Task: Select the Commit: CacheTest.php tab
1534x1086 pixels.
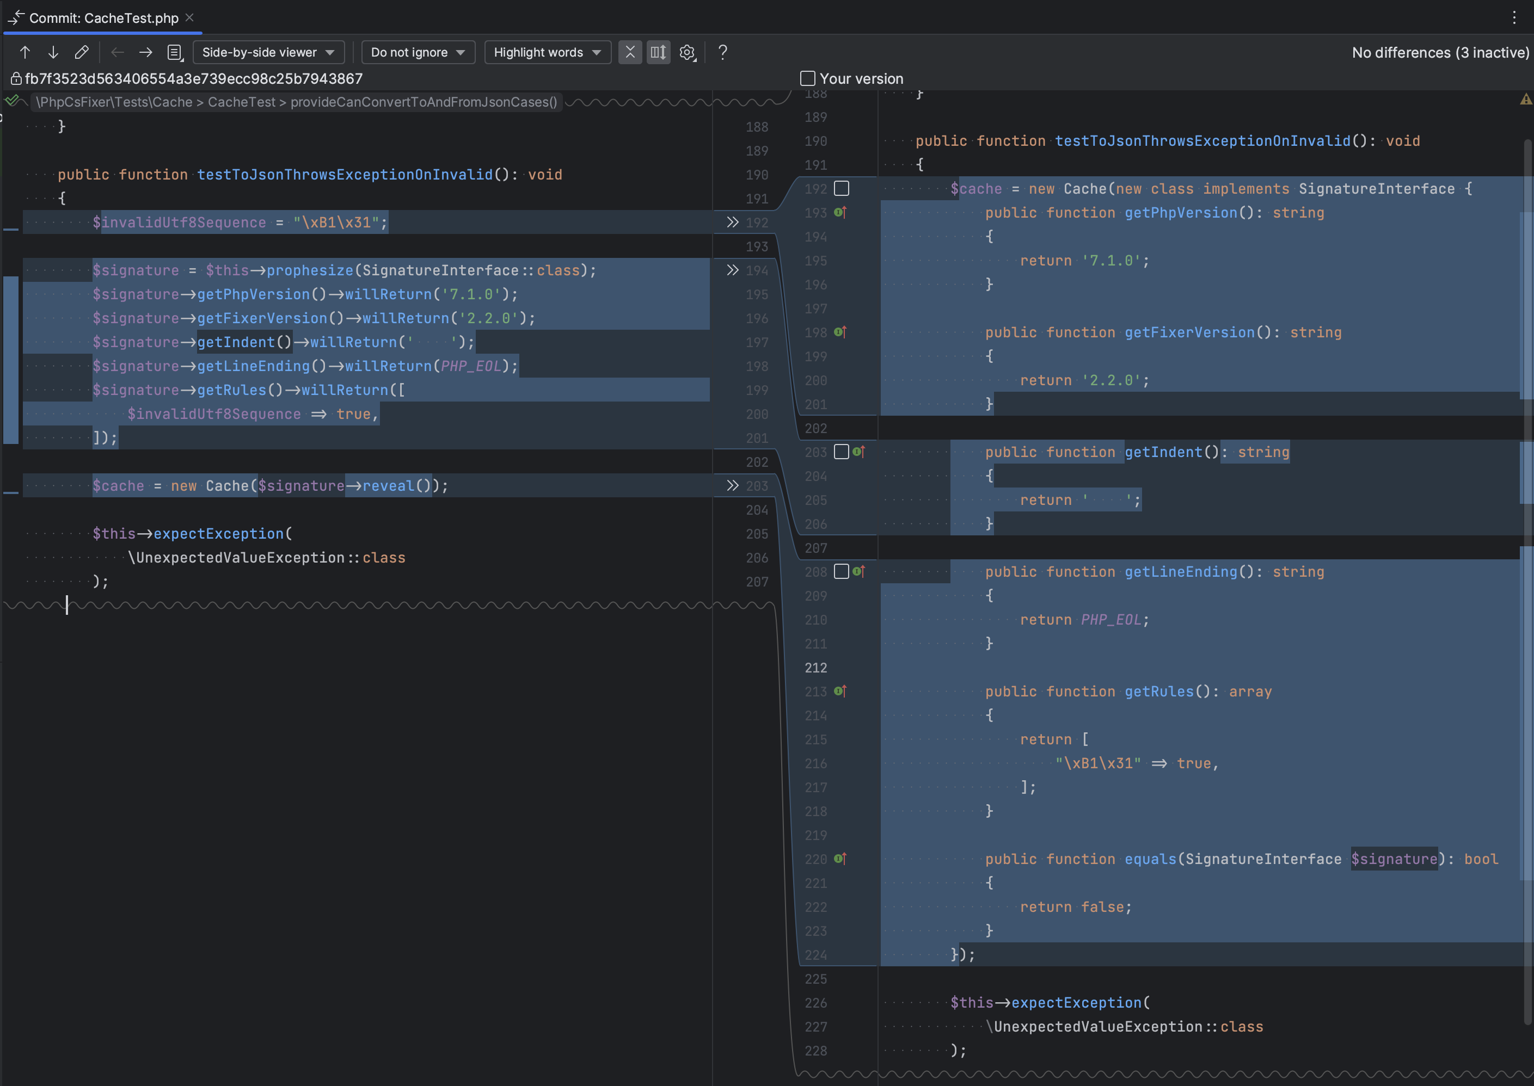Action: 103,18
